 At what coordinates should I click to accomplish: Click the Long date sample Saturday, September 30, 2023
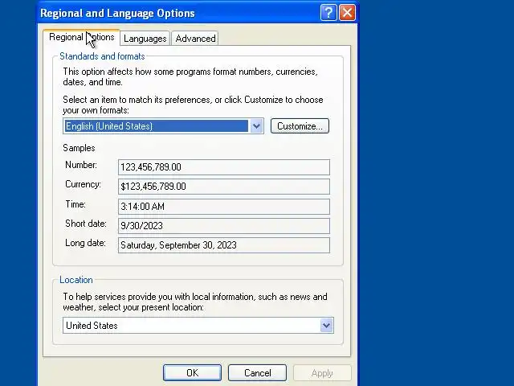pyautogui.click(x=224, y=245)
